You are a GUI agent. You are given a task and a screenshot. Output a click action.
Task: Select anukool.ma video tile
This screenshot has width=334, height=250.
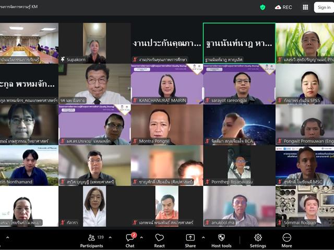click(239, 206)
